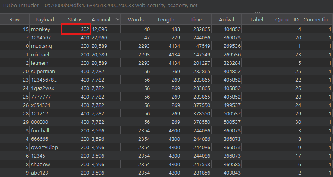Click the Row column header

(x=15, y=19)
